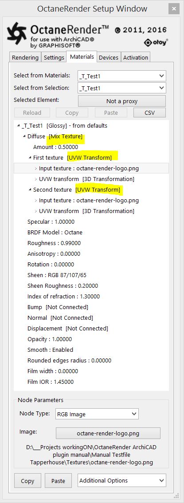Click the OctaneRender swirl logo icon
The image size is (184, 503).
click(17, 33)
